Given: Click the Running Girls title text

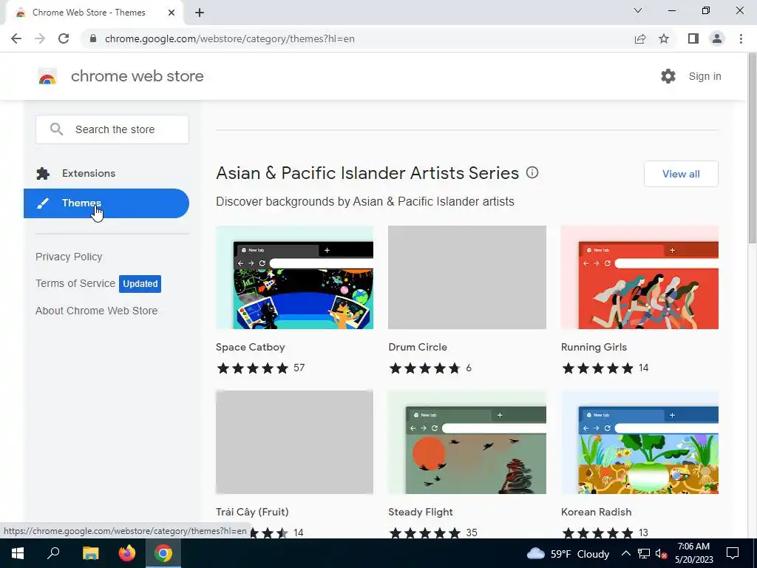Looking at the screenshot, I should click(594, 348).
